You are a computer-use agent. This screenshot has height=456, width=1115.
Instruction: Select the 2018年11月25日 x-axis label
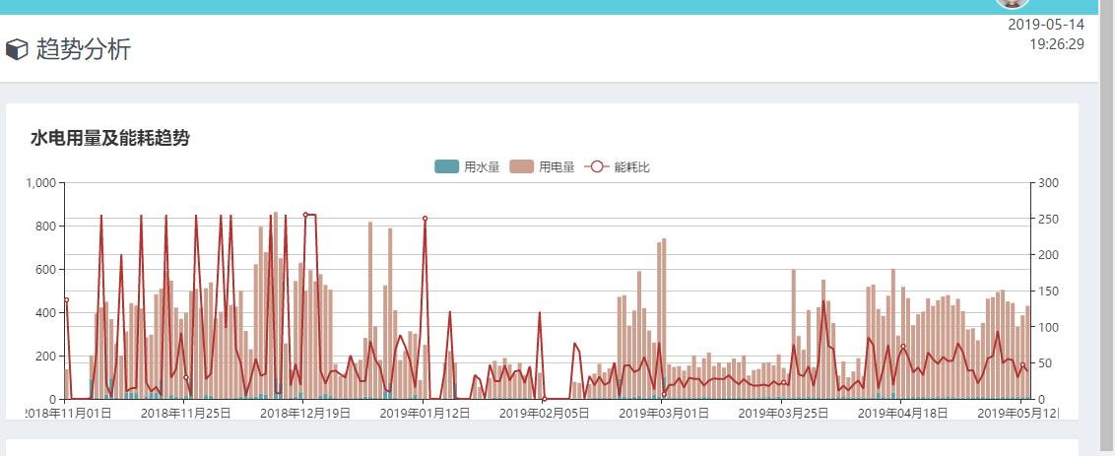pyautogui.click(x=186, y=414)
